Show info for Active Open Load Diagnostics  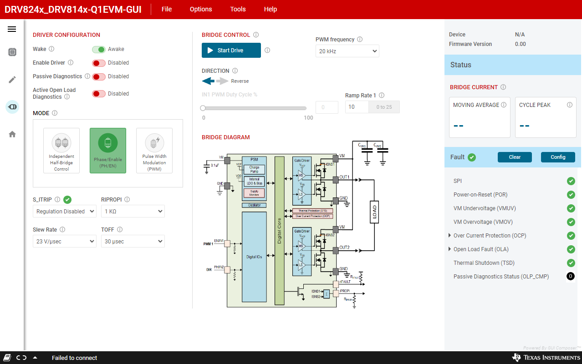67,97
